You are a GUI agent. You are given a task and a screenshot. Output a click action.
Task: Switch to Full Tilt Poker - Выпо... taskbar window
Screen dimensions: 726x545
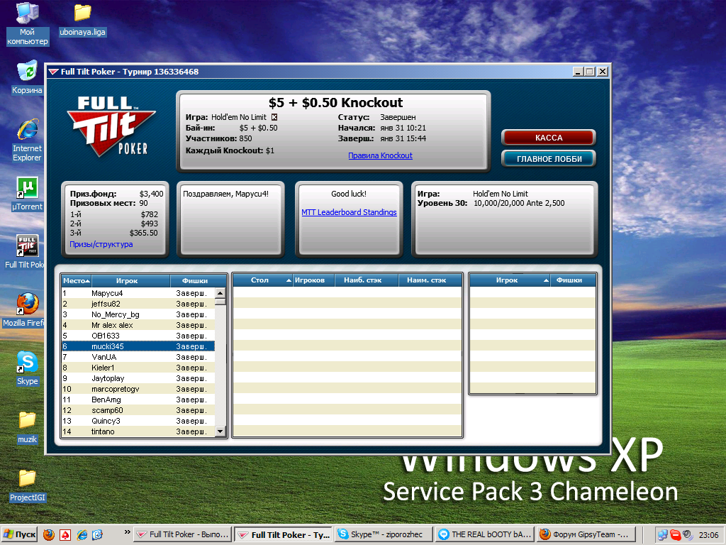click(182, 535)
